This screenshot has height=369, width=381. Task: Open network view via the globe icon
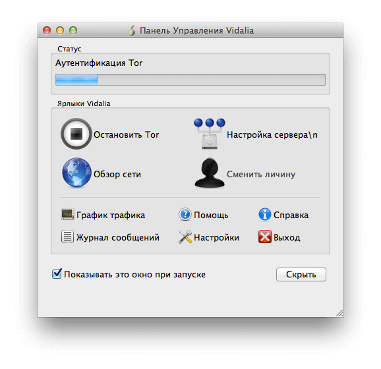point(76,173)
